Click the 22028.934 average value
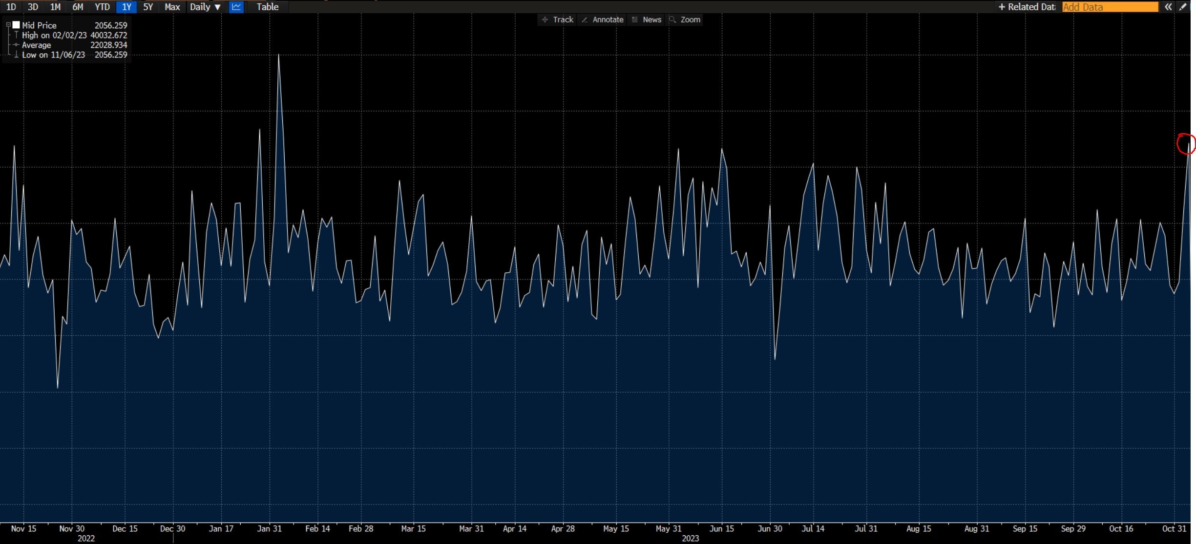 coord(108,45)
